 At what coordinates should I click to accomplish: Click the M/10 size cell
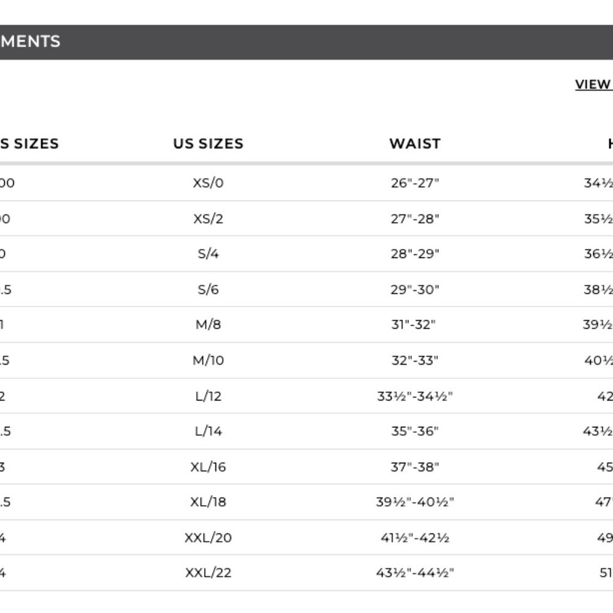[x=208, y=360]
